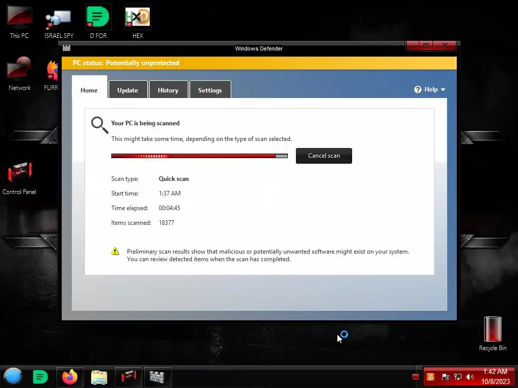Open Recycle Bin on desktop
The image size is (518, 388).
493,334
